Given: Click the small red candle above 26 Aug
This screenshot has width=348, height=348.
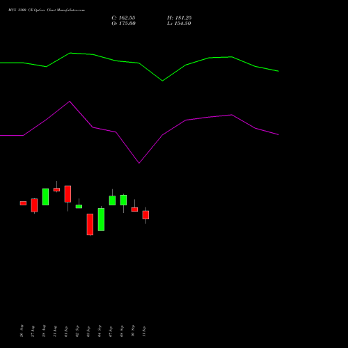Looking at the screenshot, I should pyautogui.click(x=23, y=203).
